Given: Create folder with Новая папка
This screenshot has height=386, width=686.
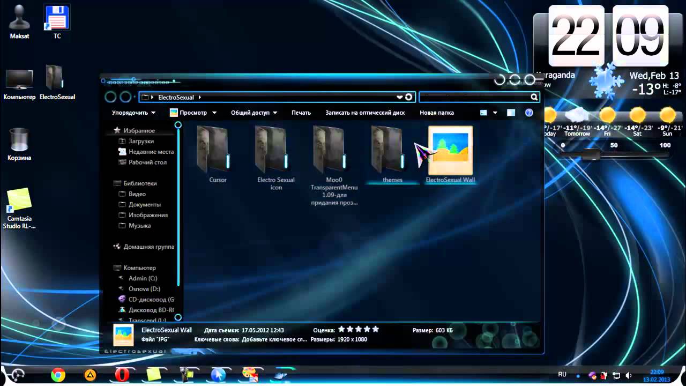Looking at the screenshot, I should point(437,113).
